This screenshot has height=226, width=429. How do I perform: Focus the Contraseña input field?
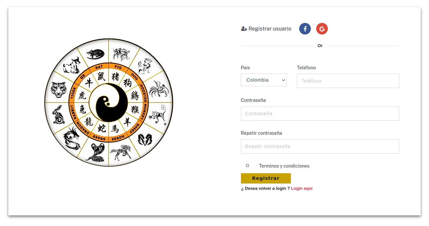(x=320, y=113)
